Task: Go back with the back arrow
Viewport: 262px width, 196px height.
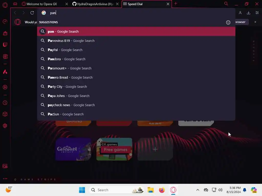Action: [x=15, y=13]
